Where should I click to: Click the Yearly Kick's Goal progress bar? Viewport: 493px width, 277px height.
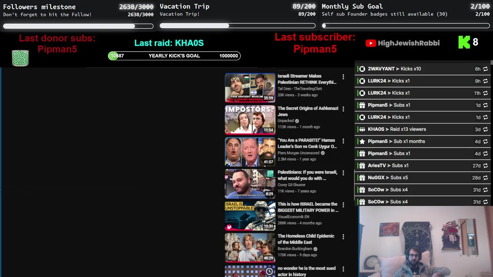coord(174,56)
